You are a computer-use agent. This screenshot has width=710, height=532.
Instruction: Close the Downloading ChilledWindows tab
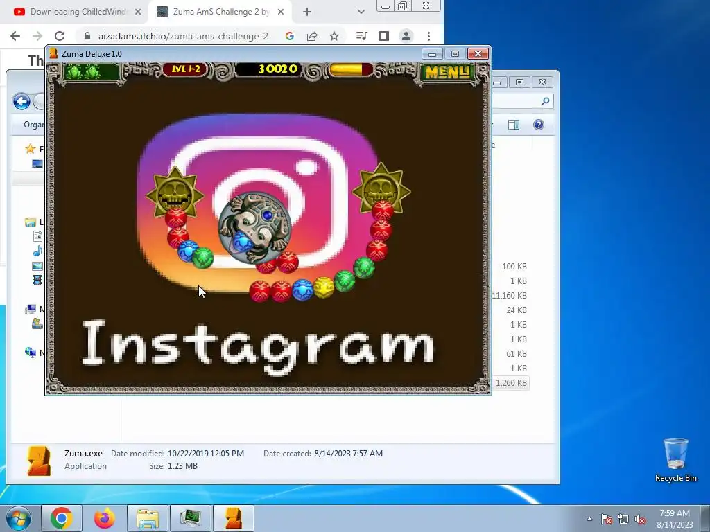pos(138,12)
